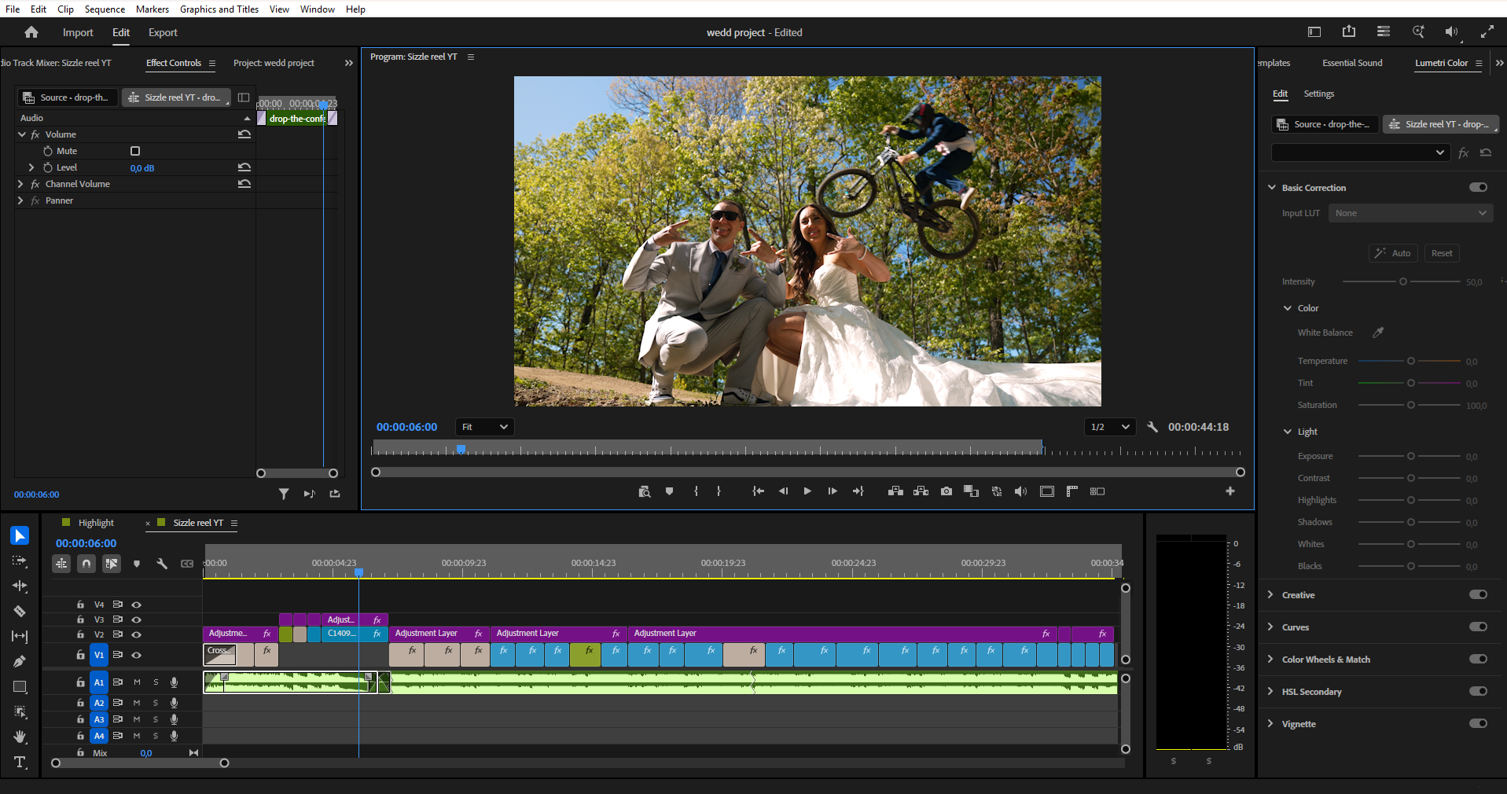The width and height of the screenshot is (1507, 794).
Task: Adjust the Temperature slider handle
Action: [x=1411, y=361]
